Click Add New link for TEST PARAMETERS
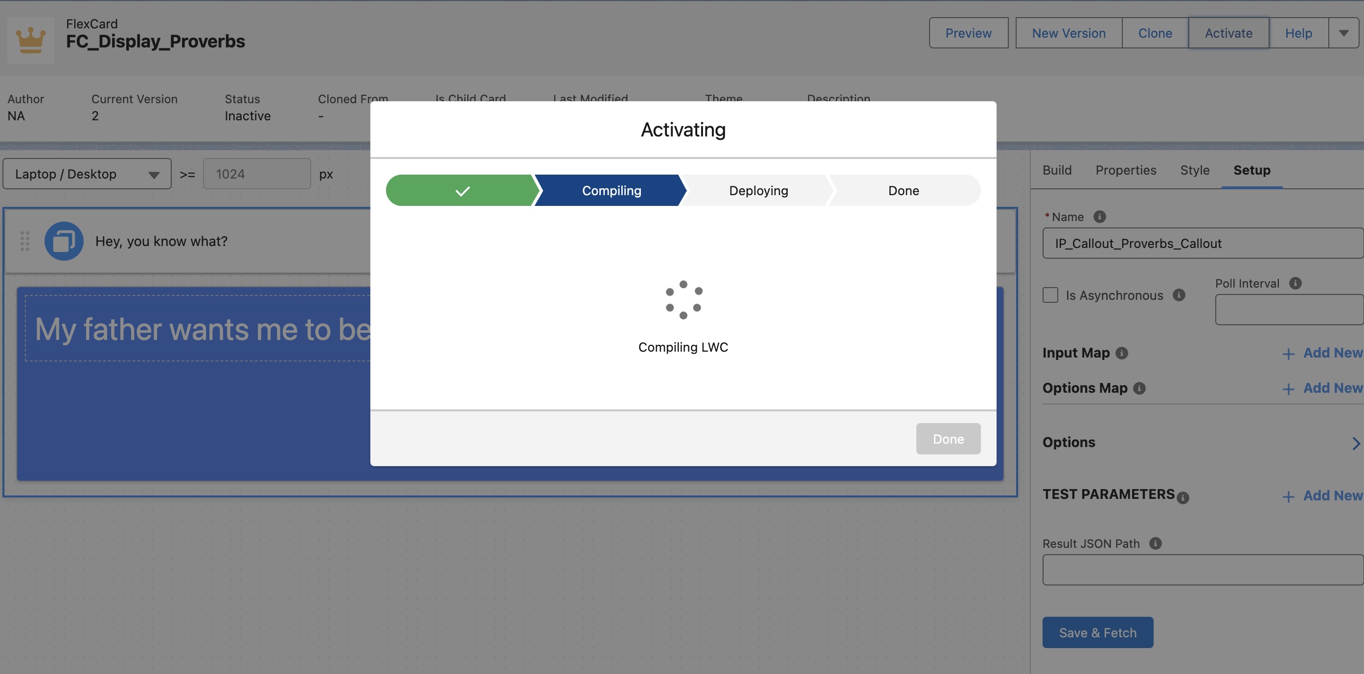Image resolution: width=1364 pixels, height=674 pixels. 1333,495
